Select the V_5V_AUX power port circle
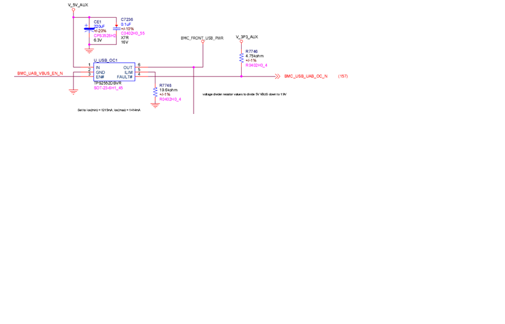The height and width of the screenshot is (324, 505). tap(73, 10)
